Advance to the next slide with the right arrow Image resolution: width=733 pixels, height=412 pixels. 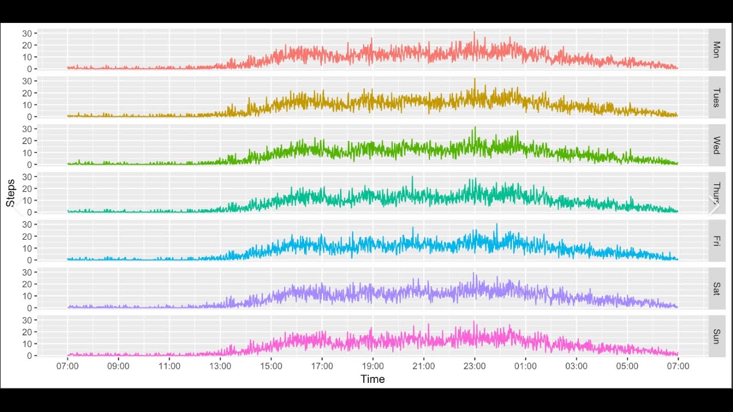coord(714,205)
